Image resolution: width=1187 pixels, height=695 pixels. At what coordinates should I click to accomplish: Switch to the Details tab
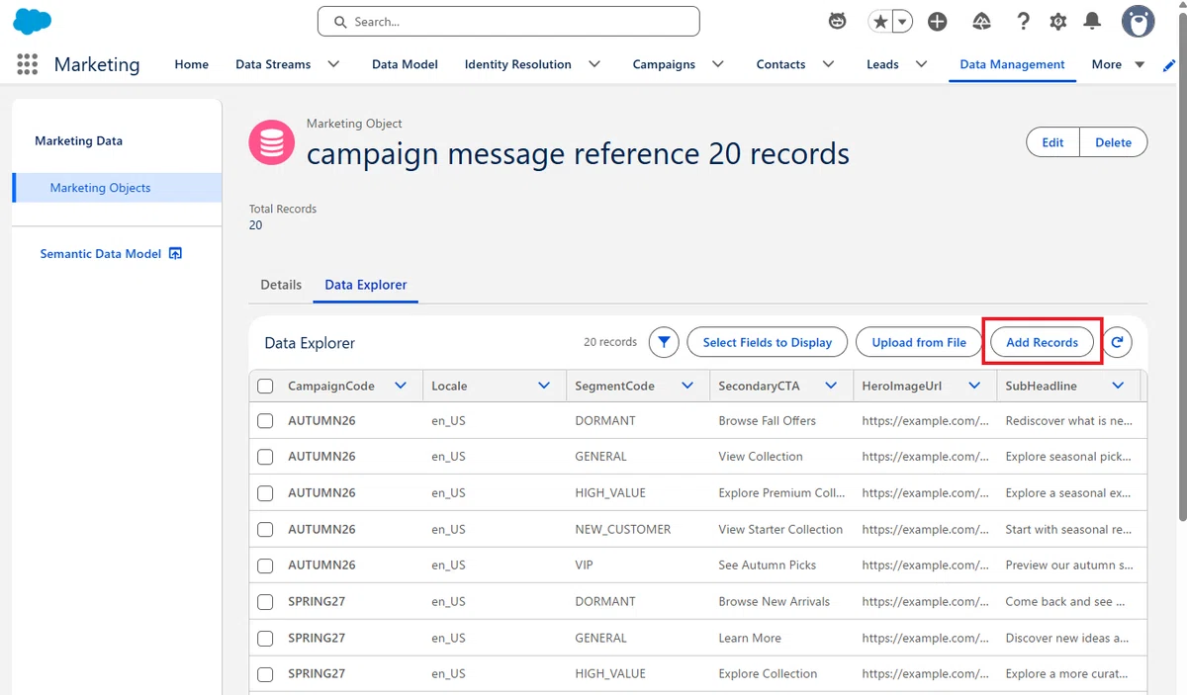(281, 285)
